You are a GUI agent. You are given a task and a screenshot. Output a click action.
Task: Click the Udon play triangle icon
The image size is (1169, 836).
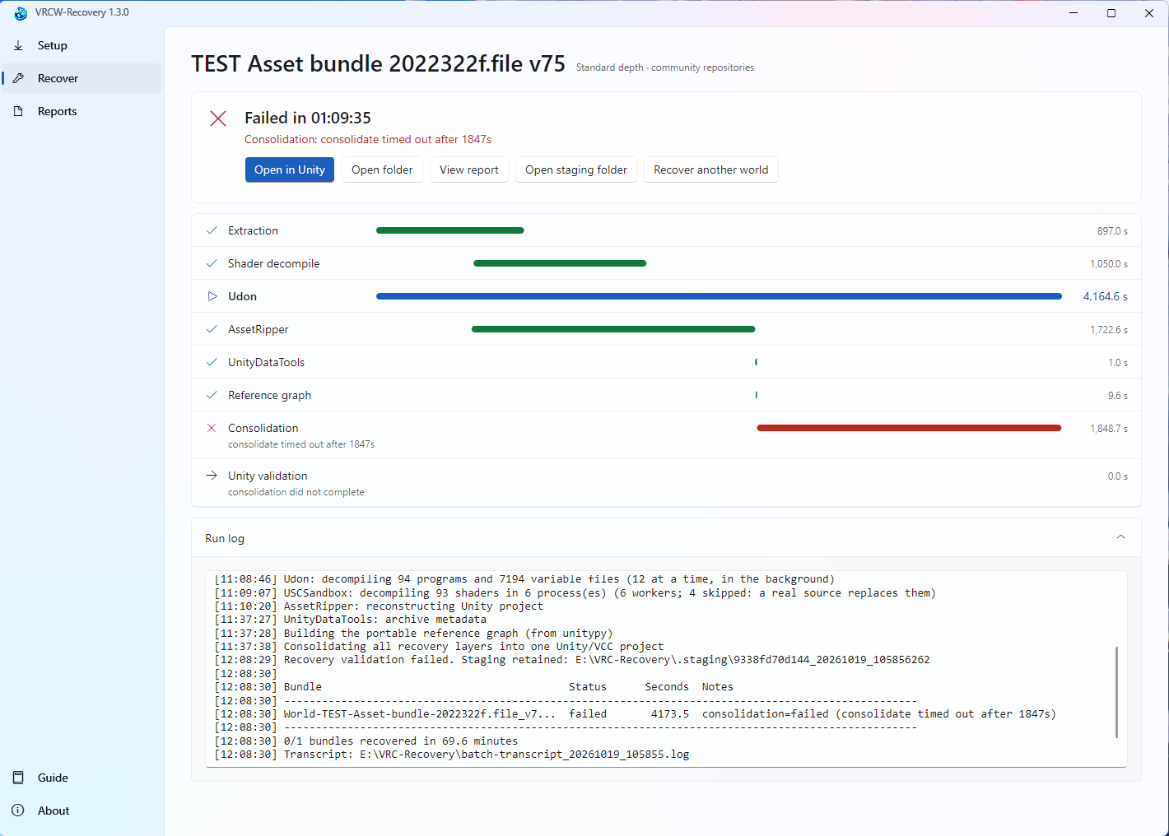click(212, 296)
